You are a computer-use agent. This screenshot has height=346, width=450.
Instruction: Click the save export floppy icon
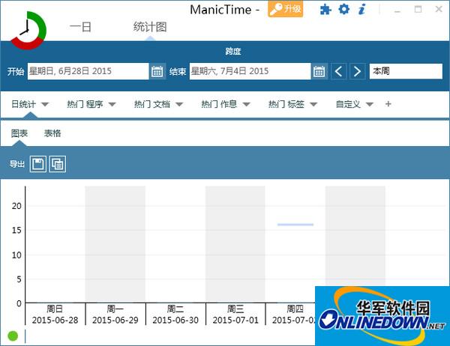[38, 164]
